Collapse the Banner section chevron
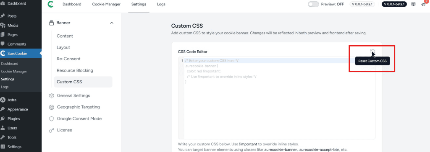 [112, 23]
